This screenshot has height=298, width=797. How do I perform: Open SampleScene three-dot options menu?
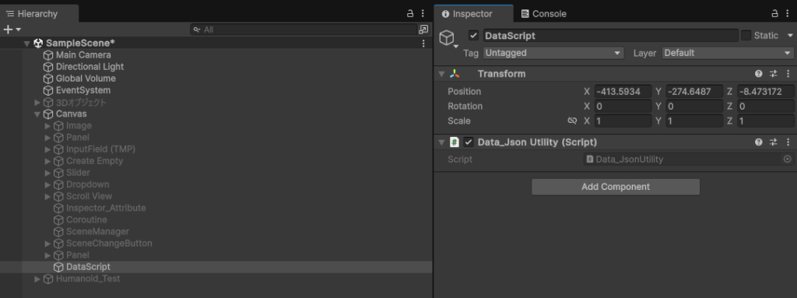423,44
